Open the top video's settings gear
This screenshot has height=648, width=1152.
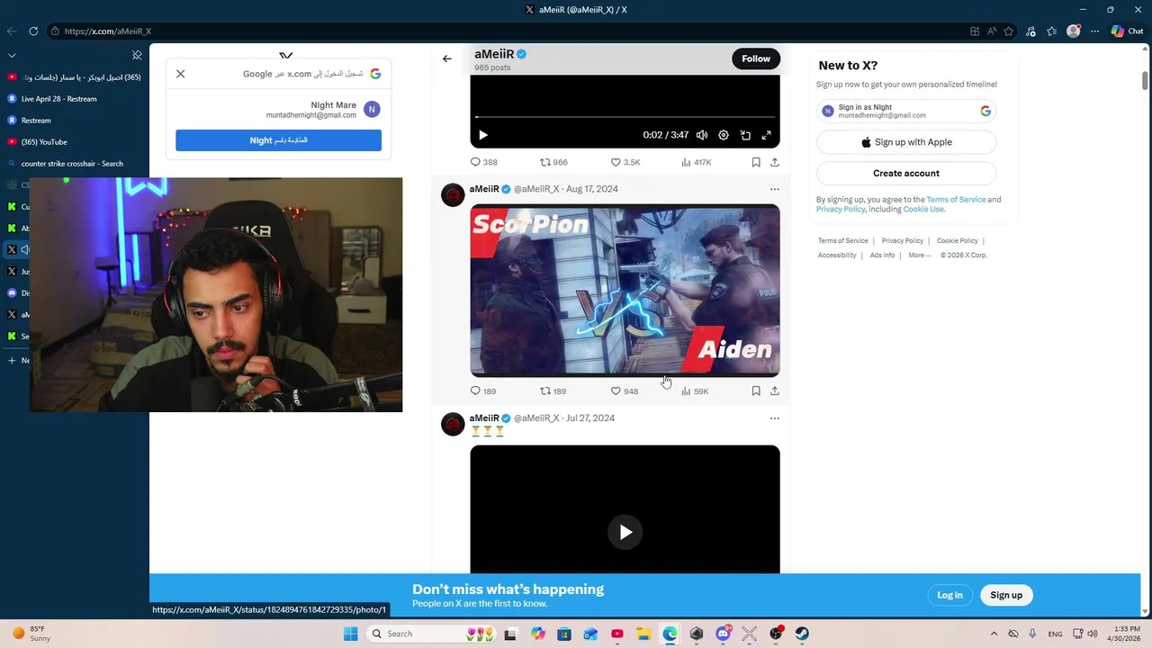click(x=724, y=135)
